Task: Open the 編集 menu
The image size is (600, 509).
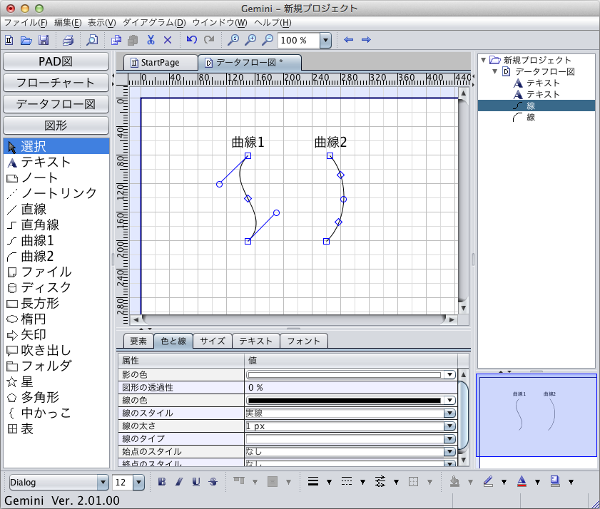Action: click(68, 23)
